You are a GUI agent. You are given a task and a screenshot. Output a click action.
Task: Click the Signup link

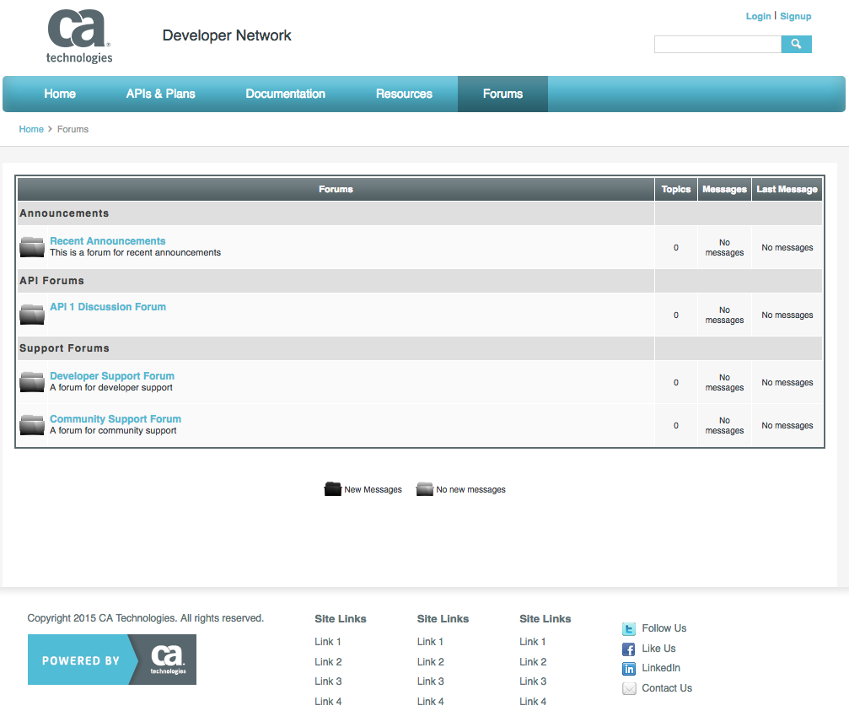click(x=795, y=16)
